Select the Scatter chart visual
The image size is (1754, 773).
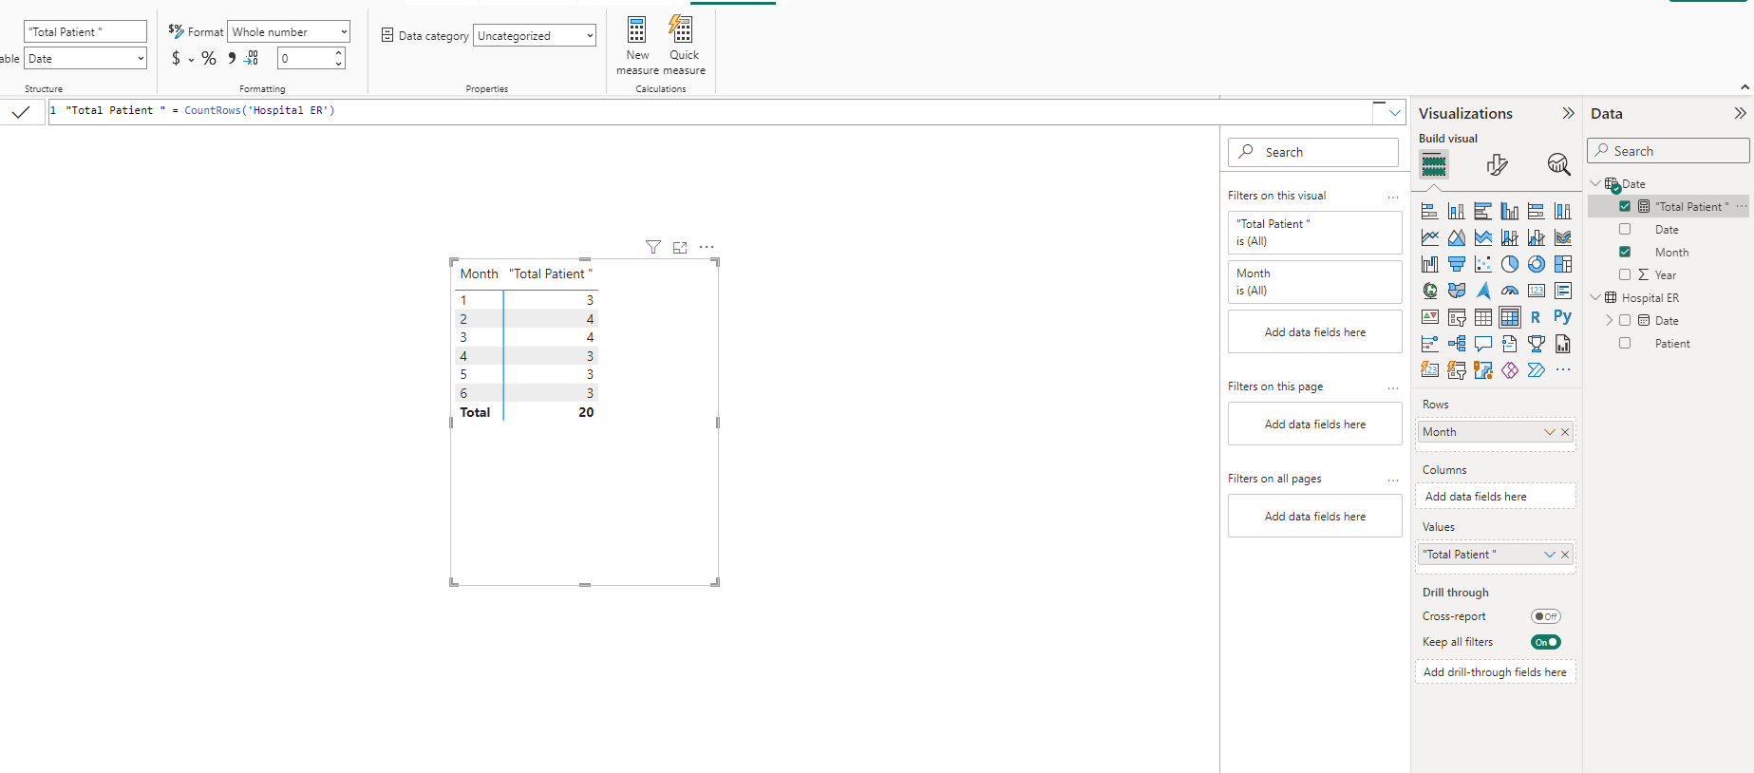(1482, 264)
